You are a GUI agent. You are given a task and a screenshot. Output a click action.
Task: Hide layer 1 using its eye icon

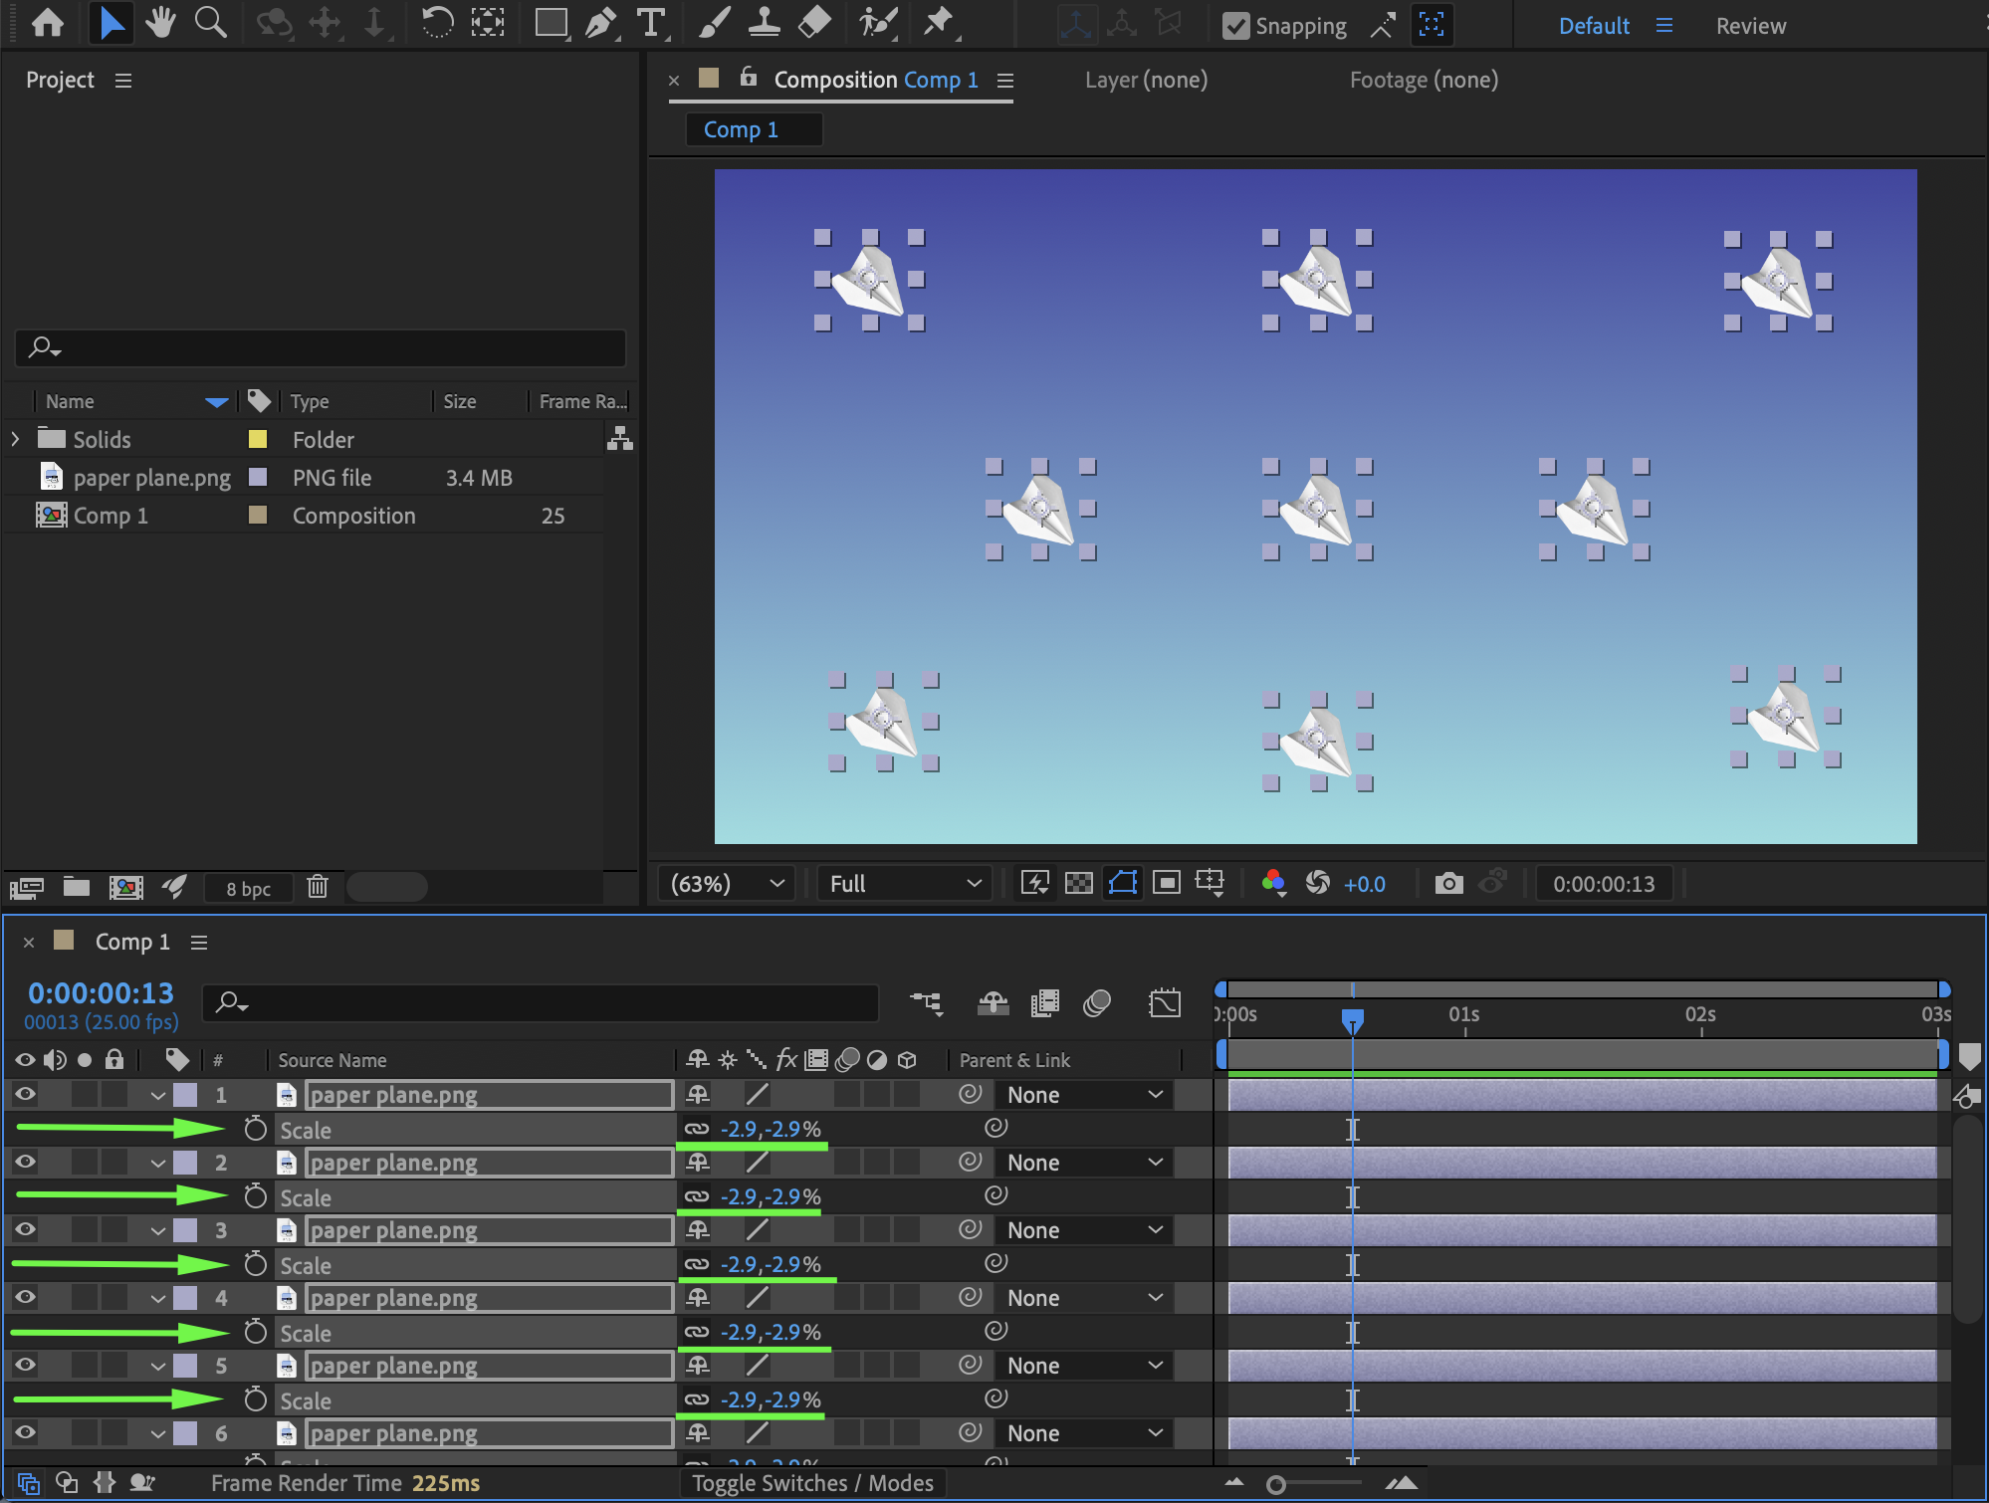click(25, 1094)
